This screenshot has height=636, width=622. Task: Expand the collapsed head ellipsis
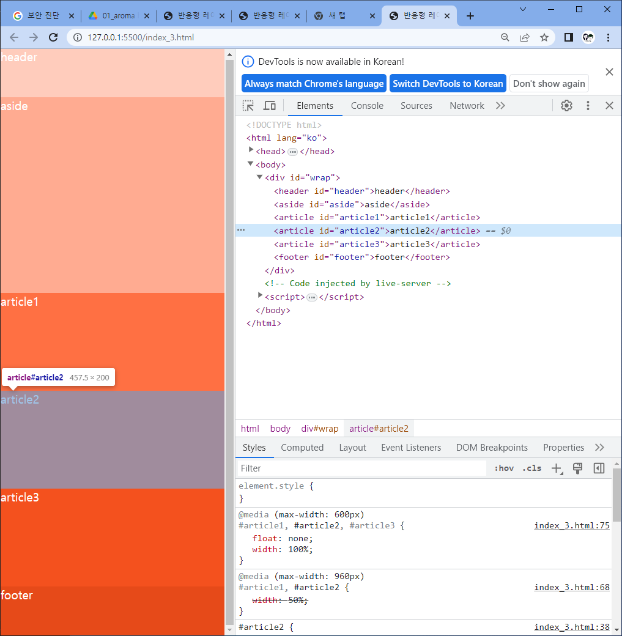[292, 152]
